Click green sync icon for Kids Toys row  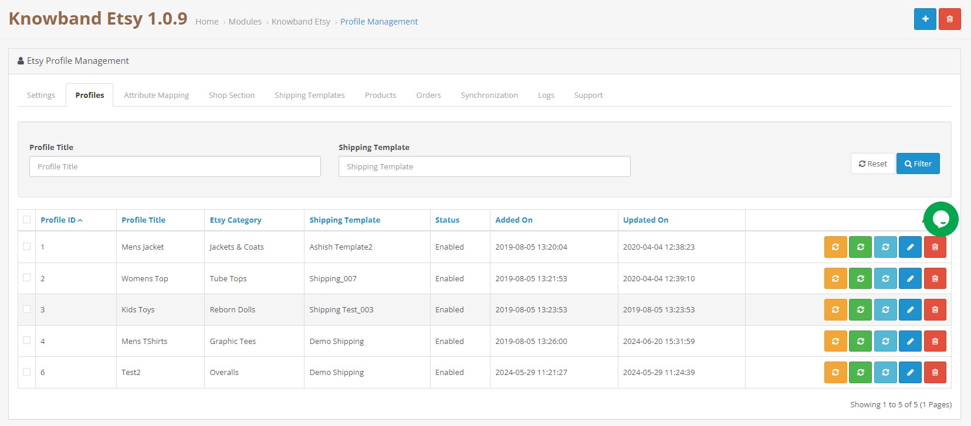point(861,309)
